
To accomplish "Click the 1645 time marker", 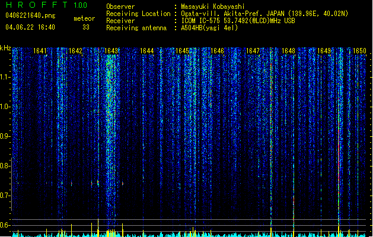I will point(182,51).
